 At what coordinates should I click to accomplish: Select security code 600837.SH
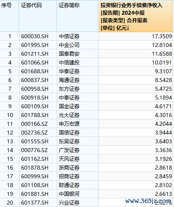[x=38, y=80]
